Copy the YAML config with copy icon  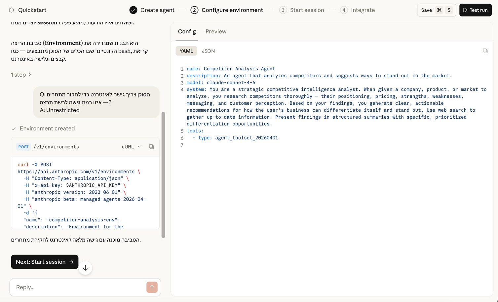coord(485,51)
